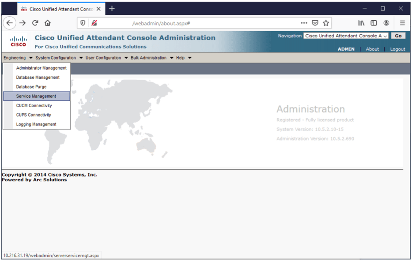Click the arrow beside System Configuration

click(x=81, y=58)
